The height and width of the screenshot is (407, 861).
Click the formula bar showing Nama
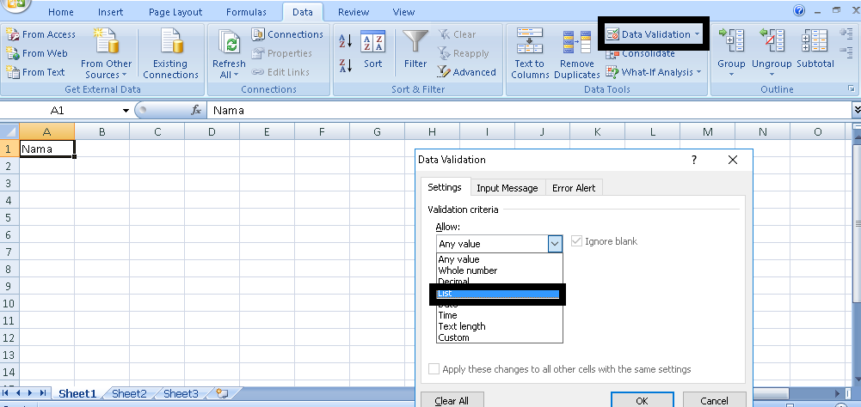tap(530, 110)
